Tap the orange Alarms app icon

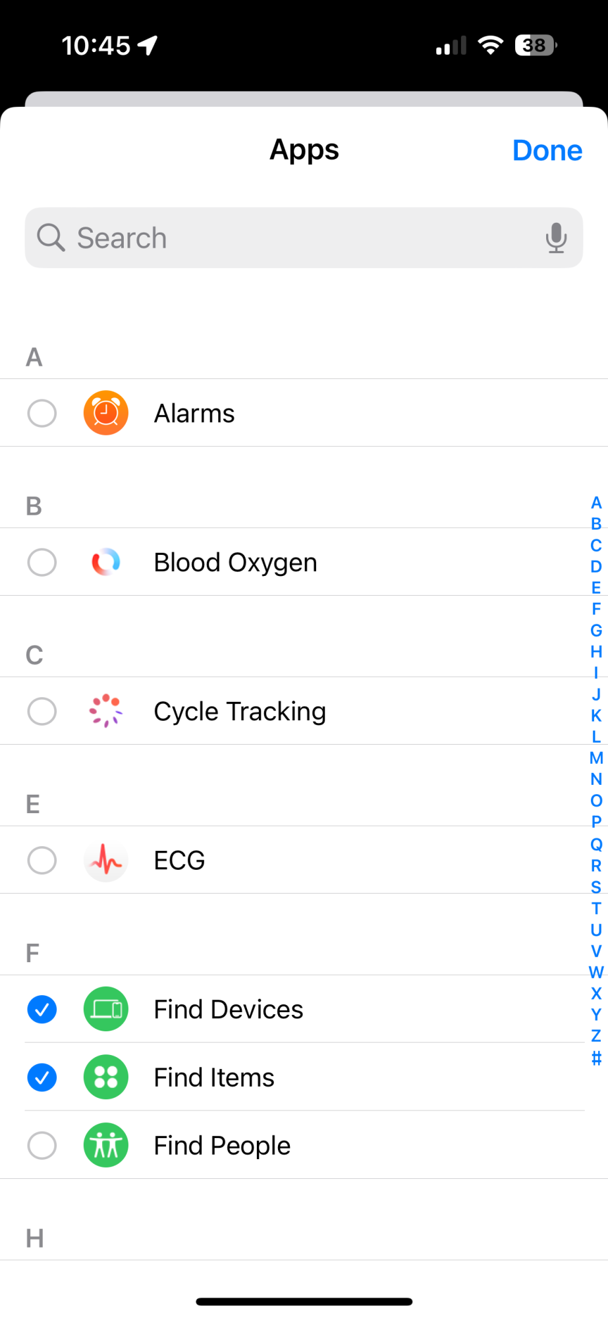105,413
